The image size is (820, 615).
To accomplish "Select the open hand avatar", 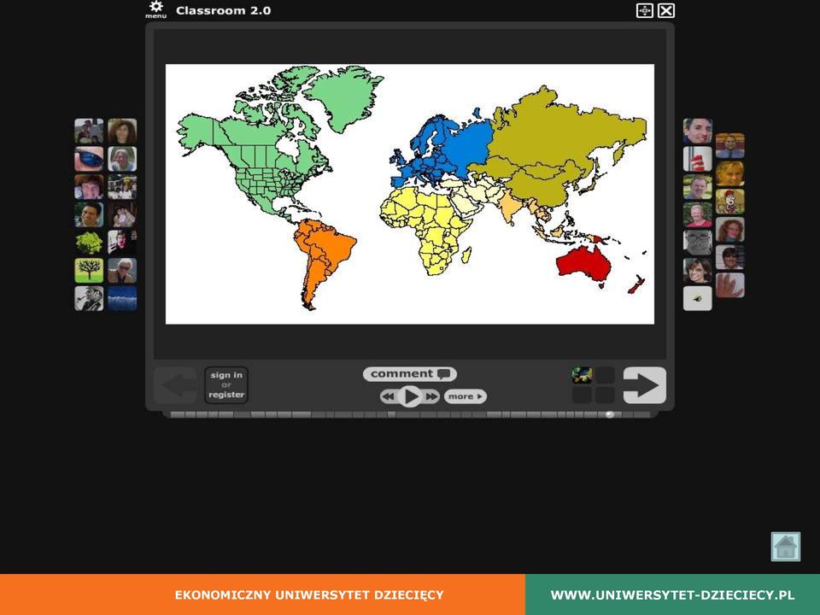I will click(730, 285).
